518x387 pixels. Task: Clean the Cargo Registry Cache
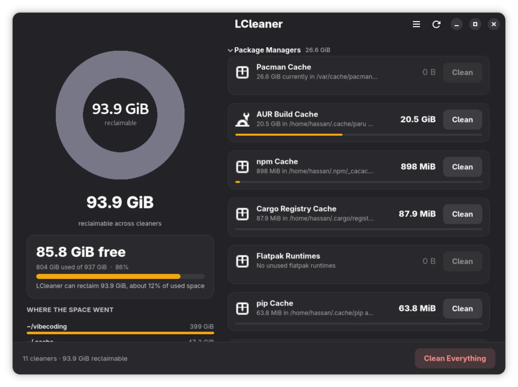coord(462,214)
